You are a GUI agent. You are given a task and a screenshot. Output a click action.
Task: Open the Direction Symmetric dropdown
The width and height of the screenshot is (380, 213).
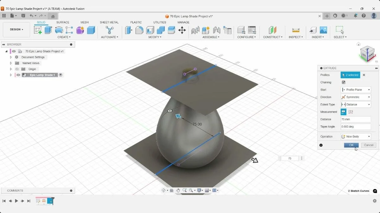tap(356, 97)
